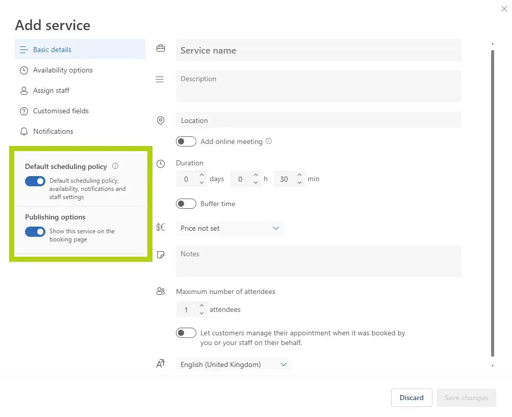
Task: Click the Save changes button
Action: [x=466, y=398]
